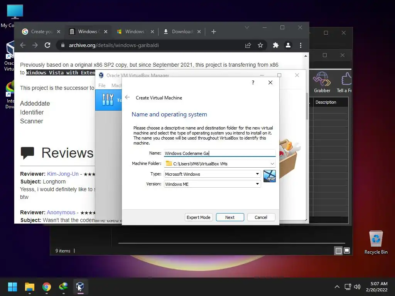Screen dimensions: 395x296
Task: Open the File menu in VirtualBox Manager
Action: pos(102,85)
